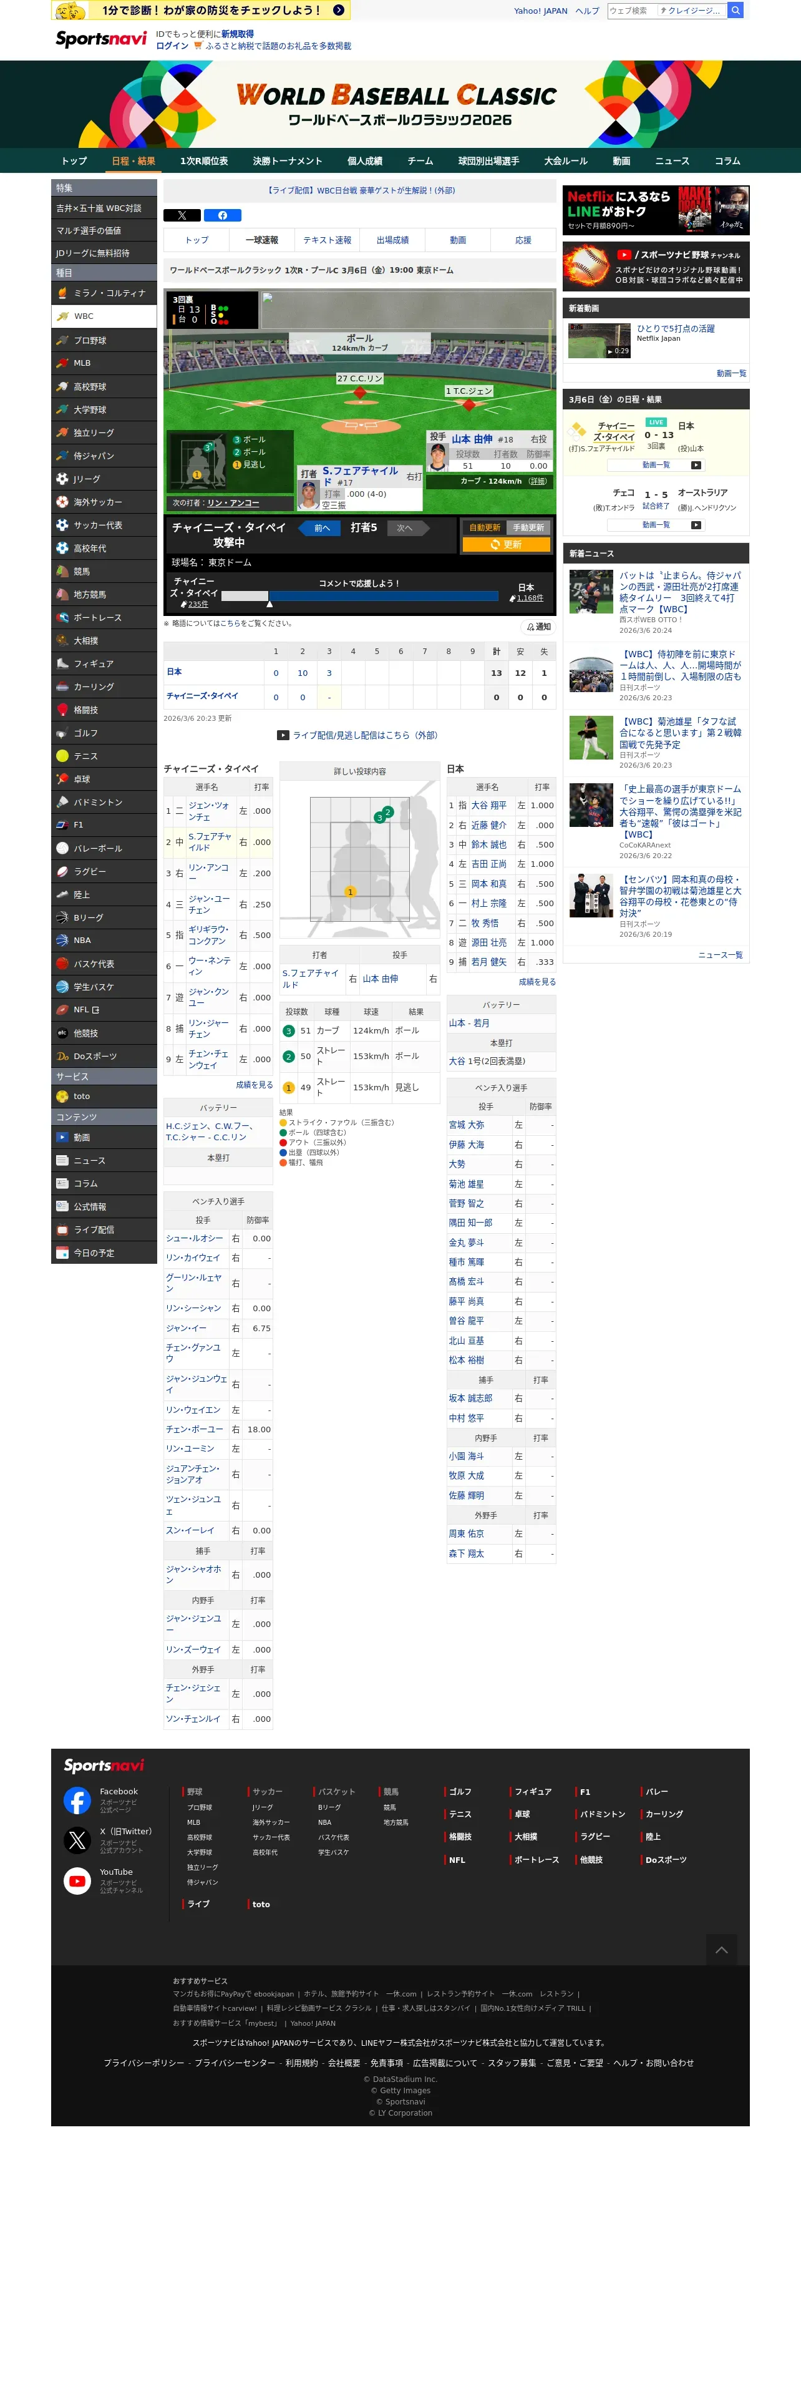Click the orange 更新 refresh button

507,544
